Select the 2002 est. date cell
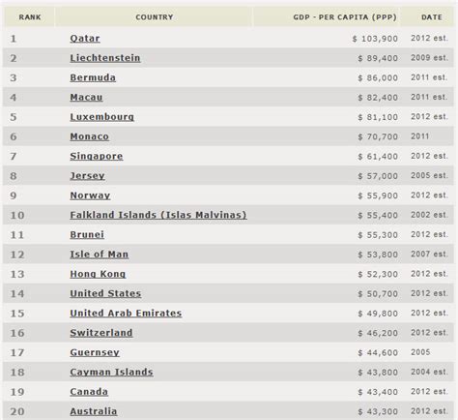 click(429, 215)
